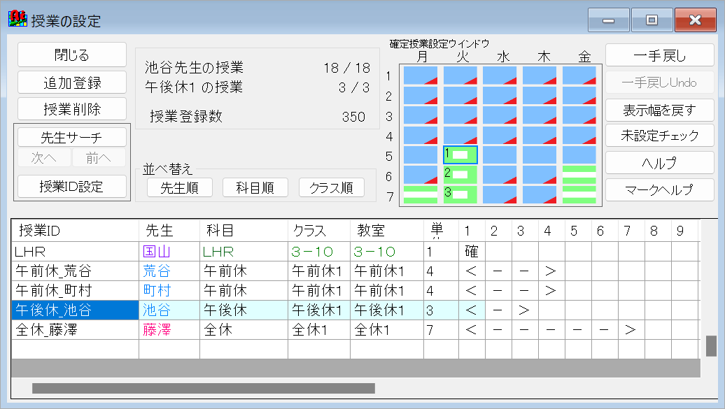This screenshot has height=409, width=725.
Task: Start a teacher search with 先生サーチ
Action: point(70,136)
